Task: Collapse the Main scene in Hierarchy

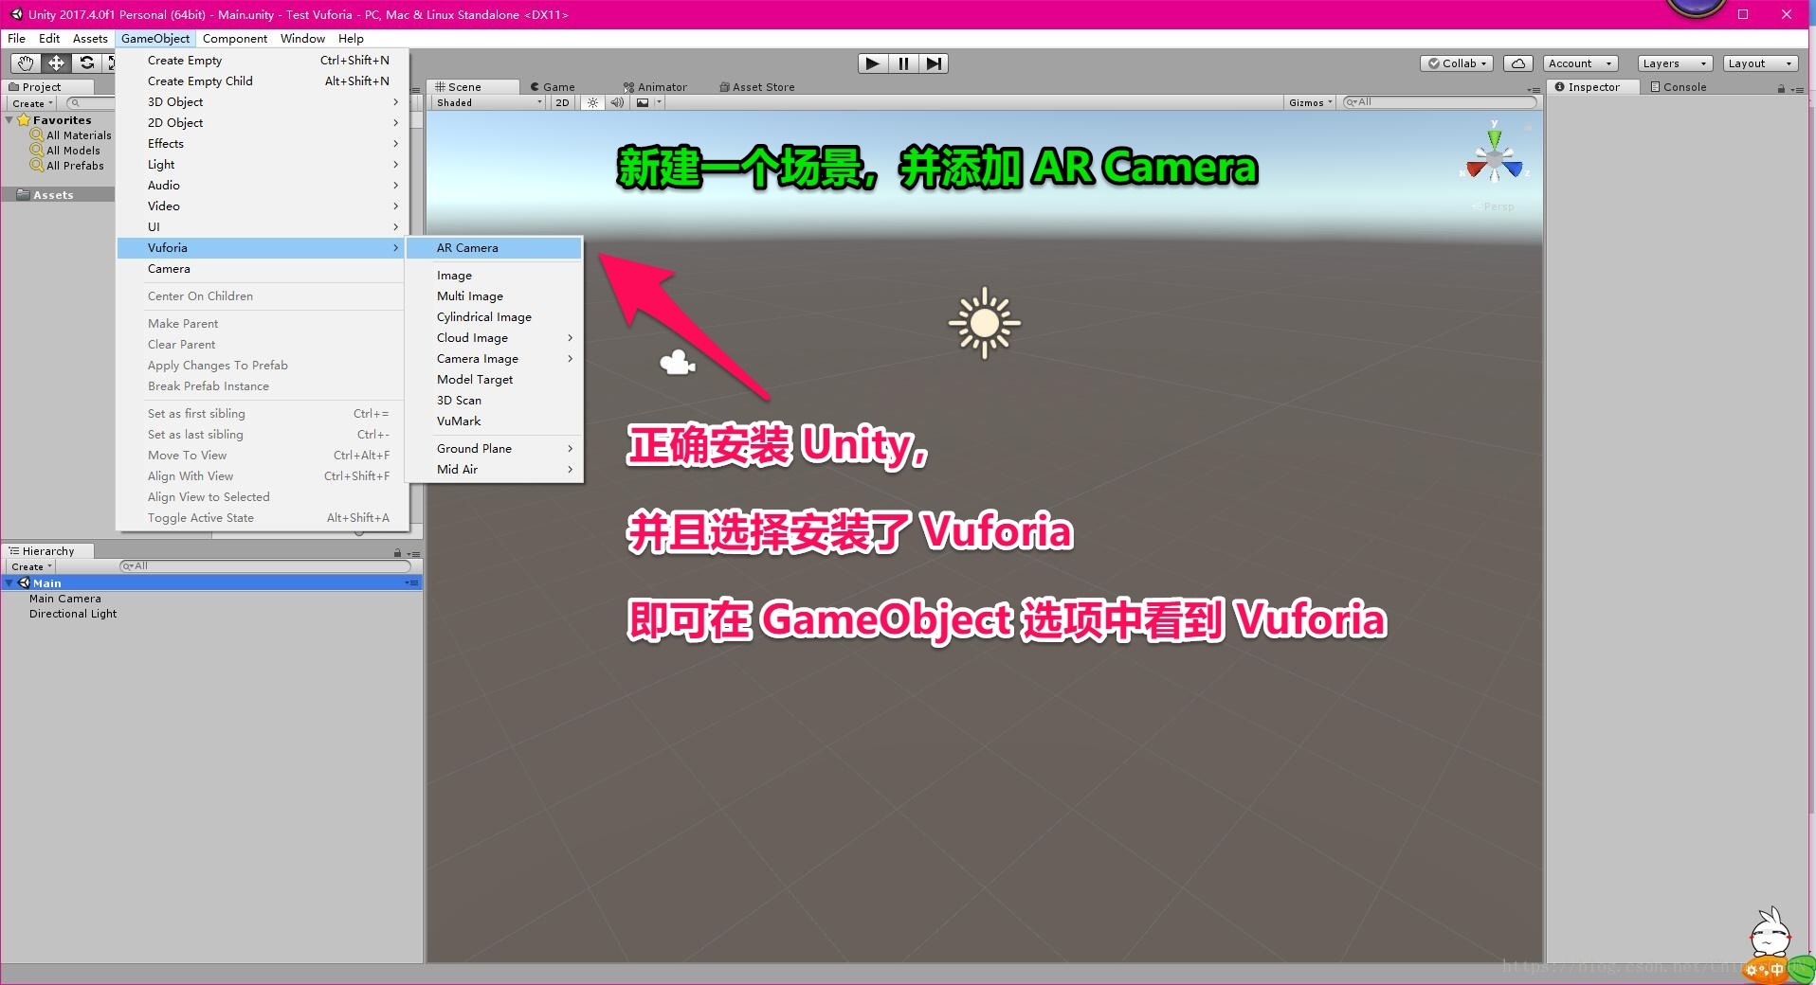Action: point(9,583)
